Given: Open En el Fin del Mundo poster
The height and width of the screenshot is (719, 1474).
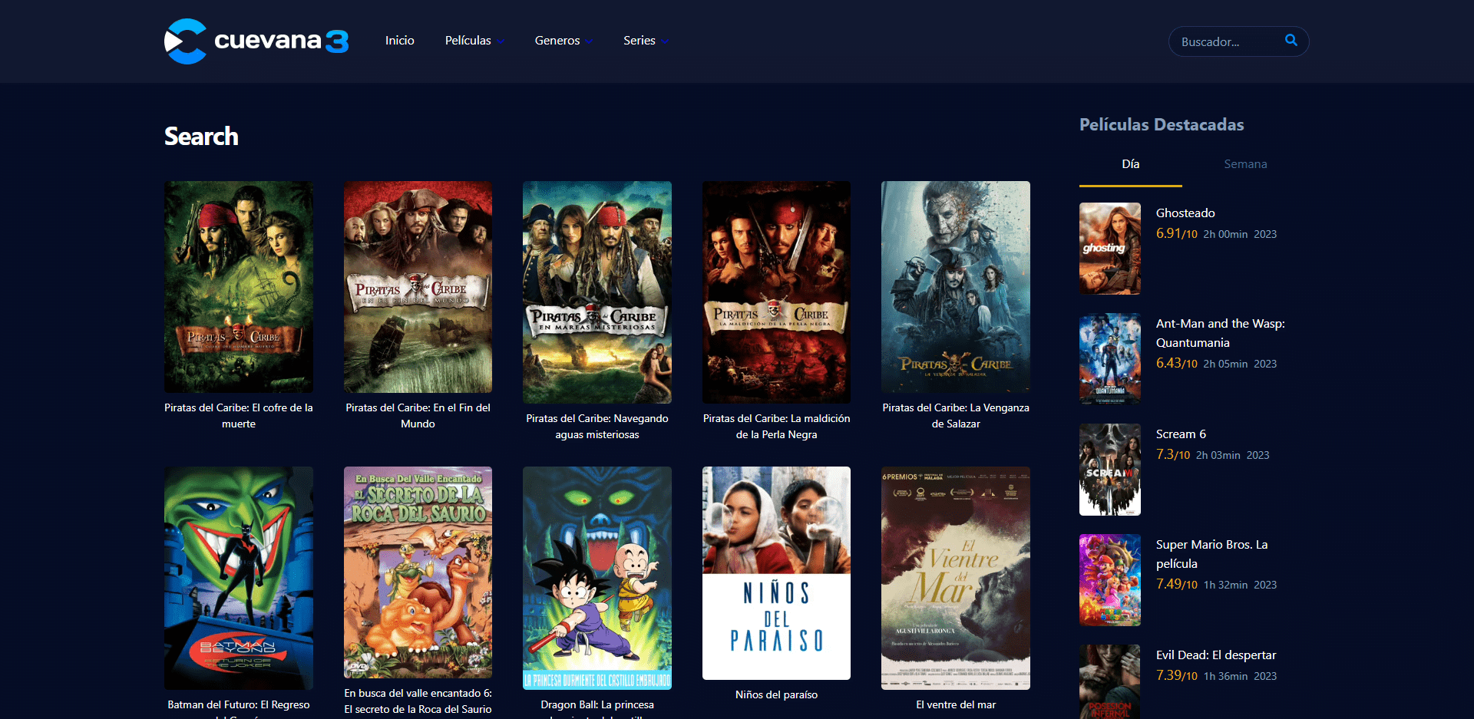Looking at the screenshot, I should tap(418, 287).
